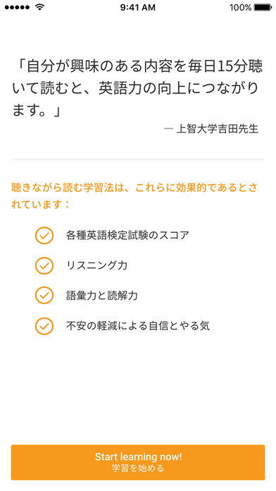The image size is (276, 491).
Task: Click the checkmark icon beside リスニング力
Action: click(x=44, y=265)
